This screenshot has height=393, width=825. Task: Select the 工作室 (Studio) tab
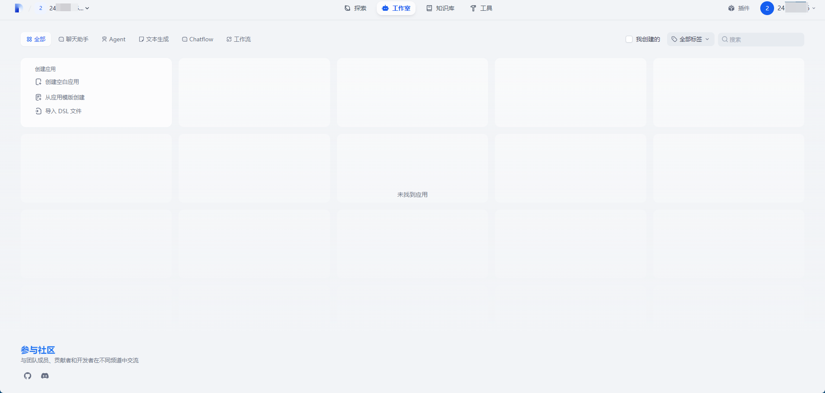(396, 8)
